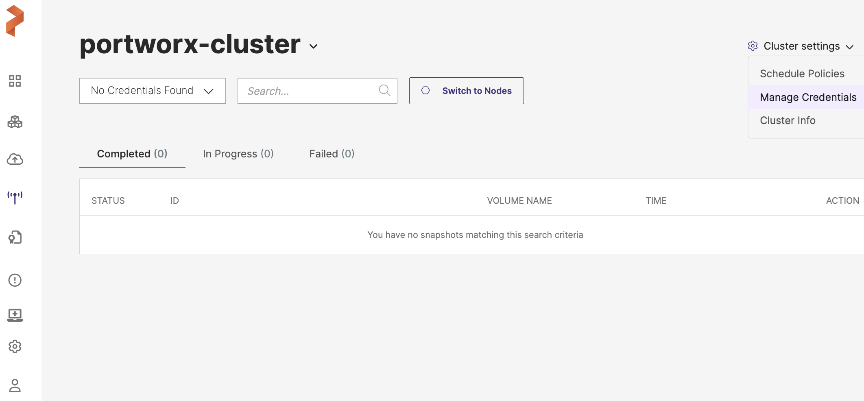Open the cloud upload icon in sidebar
This screenshot has height=401, width=864.
tap(15, 159)
